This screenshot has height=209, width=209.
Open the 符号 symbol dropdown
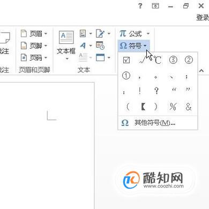(133, 46)
